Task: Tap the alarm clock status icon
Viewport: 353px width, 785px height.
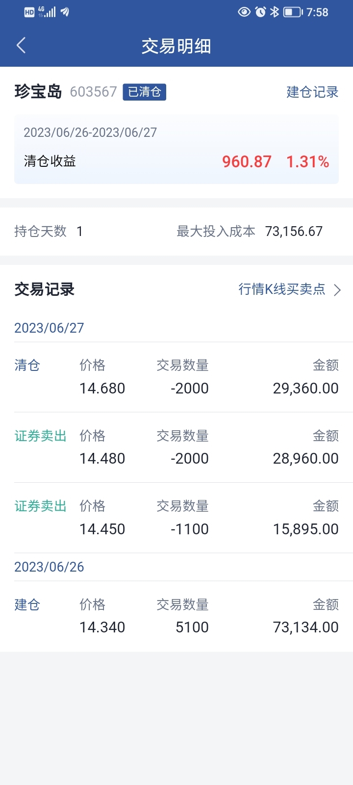Action: [260, 12]
